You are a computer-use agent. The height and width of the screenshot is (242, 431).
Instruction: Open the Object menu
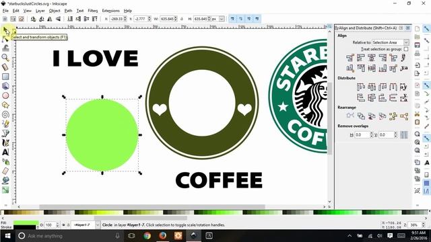55,11
